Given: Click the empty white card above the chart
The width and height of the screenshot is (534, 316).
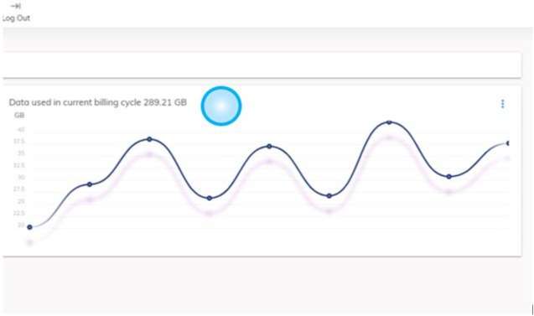Looking at the screenshot, I should (262, 65).
